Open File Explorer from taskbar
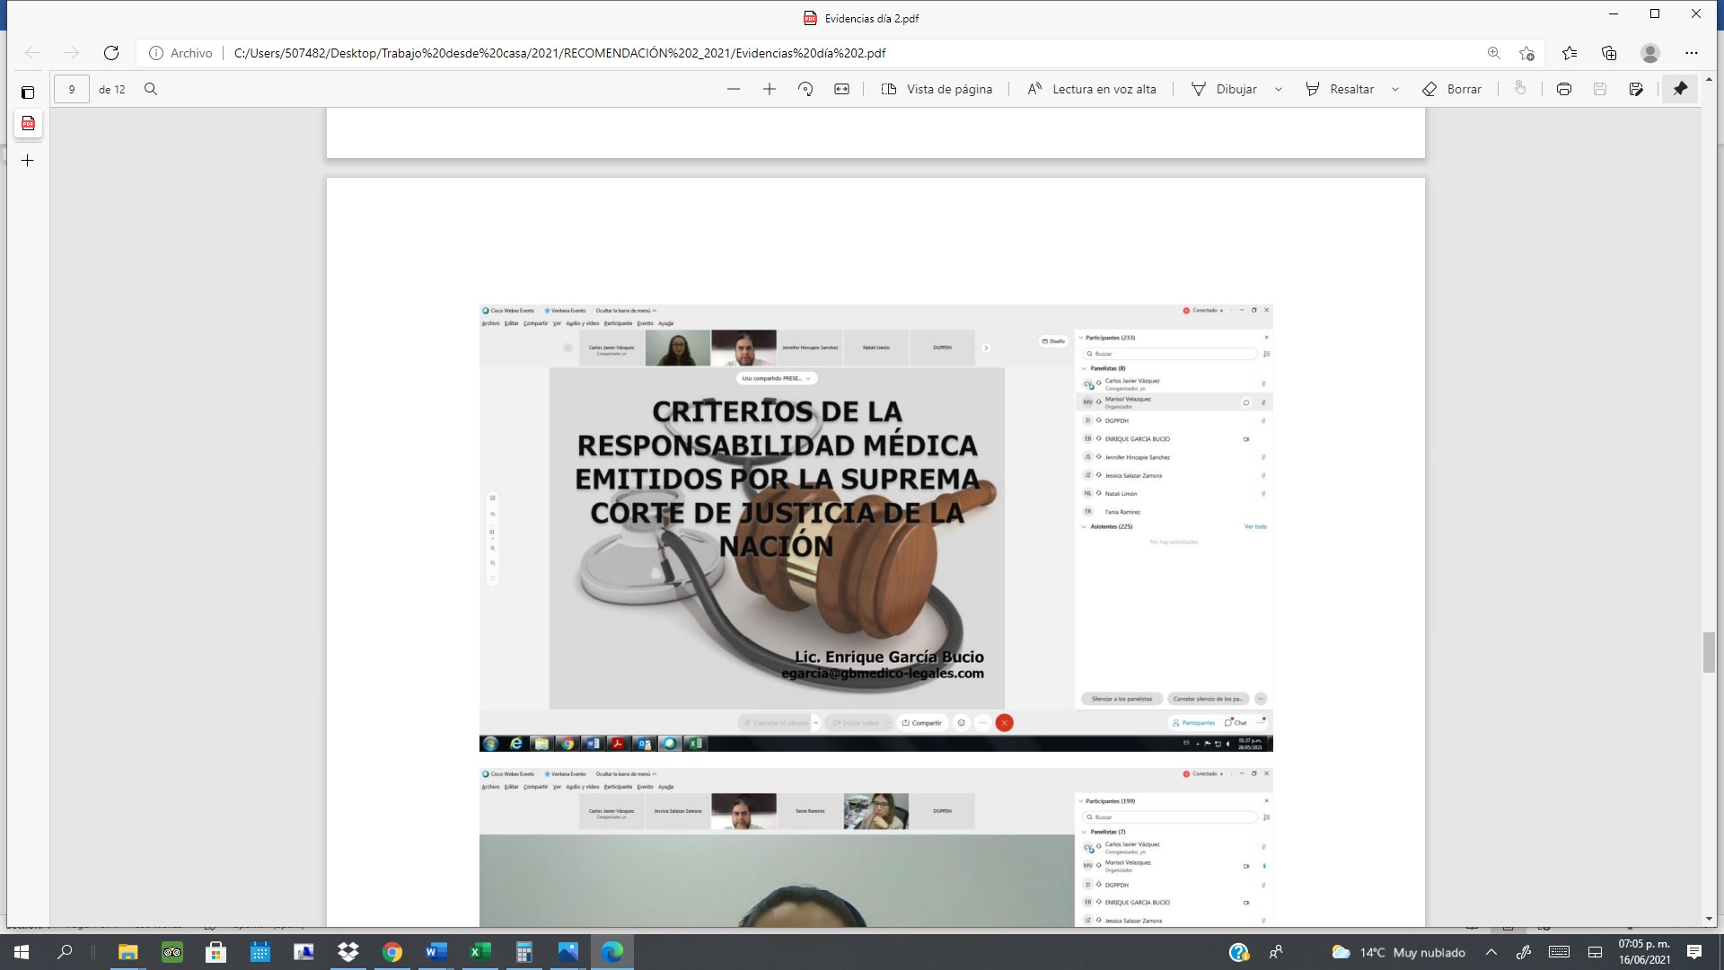 [x=128, y=952]
